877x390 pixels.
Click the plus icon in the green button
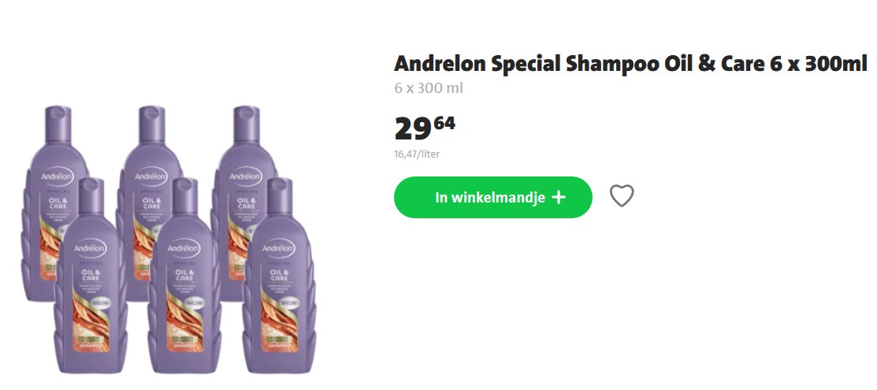click(558, 198)
